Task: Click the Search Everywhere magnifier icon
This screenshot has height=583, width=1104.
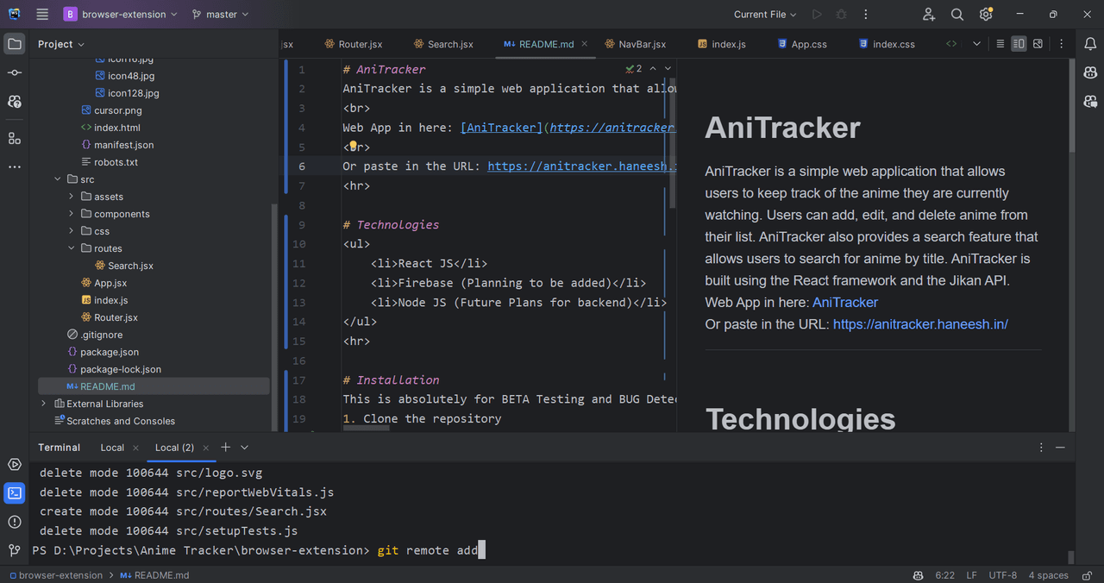Action: [x=957, y=15]
